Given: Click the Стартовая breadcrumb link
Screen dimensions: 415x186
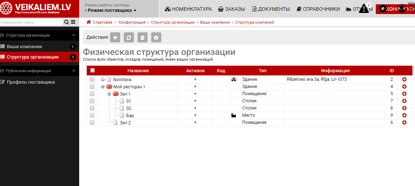Looking at the screenshot, I should click(x=102, y=22).
